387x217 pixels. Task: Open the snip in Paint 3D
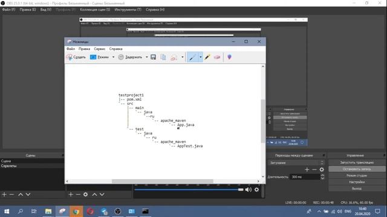[x=229, y=57]
